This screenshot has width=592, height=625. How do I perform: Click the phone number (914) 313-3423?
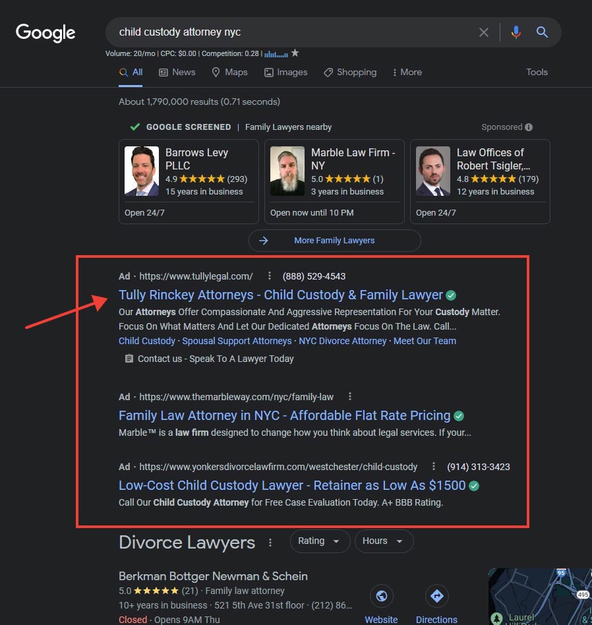point(479,467)
